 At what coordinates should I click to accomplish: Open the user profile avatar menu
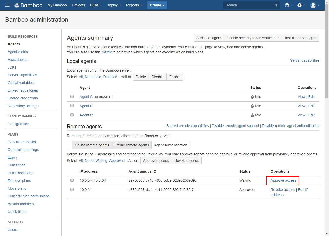tap(315, 5)
